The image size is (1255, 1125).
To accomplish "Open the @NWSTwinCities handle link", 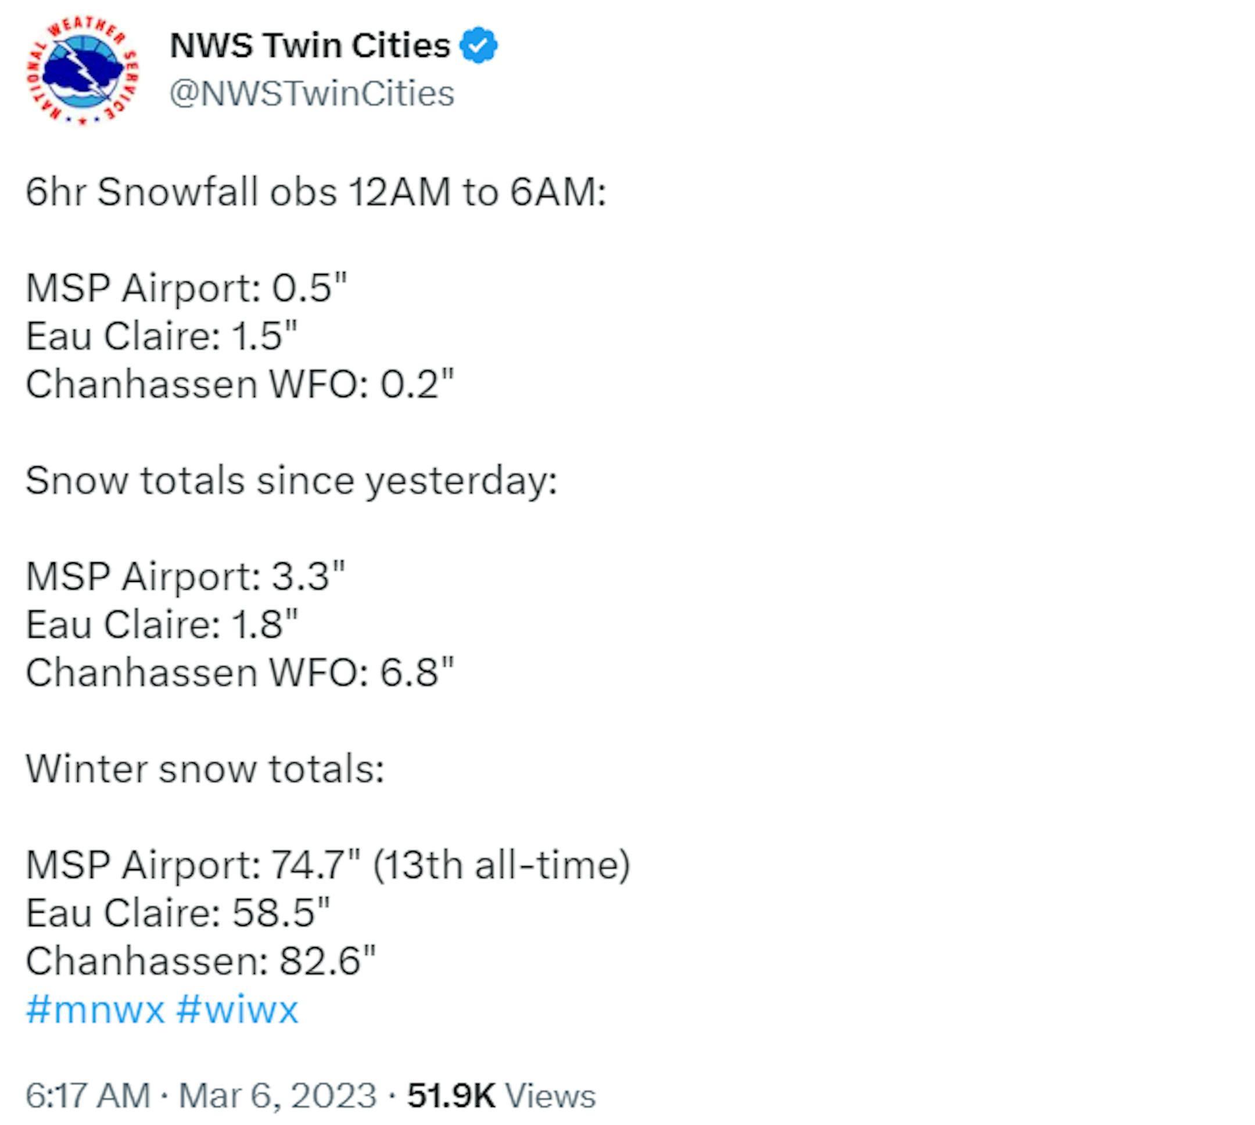I will pos(312,94).
